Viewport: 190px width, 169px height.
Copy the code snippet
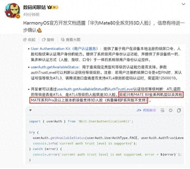pyautogui.click(x=179, y=110)
